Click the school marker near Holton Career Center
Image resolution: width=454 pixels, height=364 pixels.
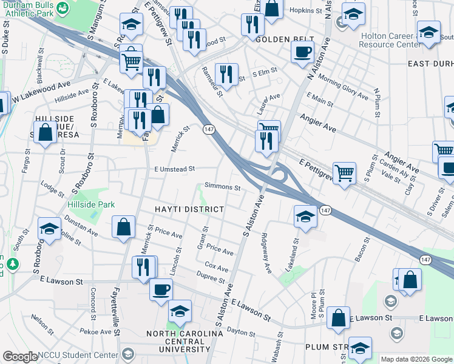point(429,34)
